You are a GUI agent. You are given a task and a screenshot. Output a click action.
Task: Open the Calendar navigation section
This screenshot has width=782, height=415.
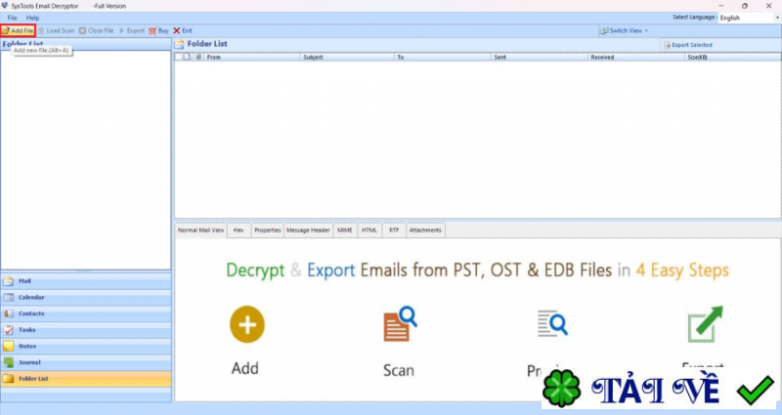point(86,298)
